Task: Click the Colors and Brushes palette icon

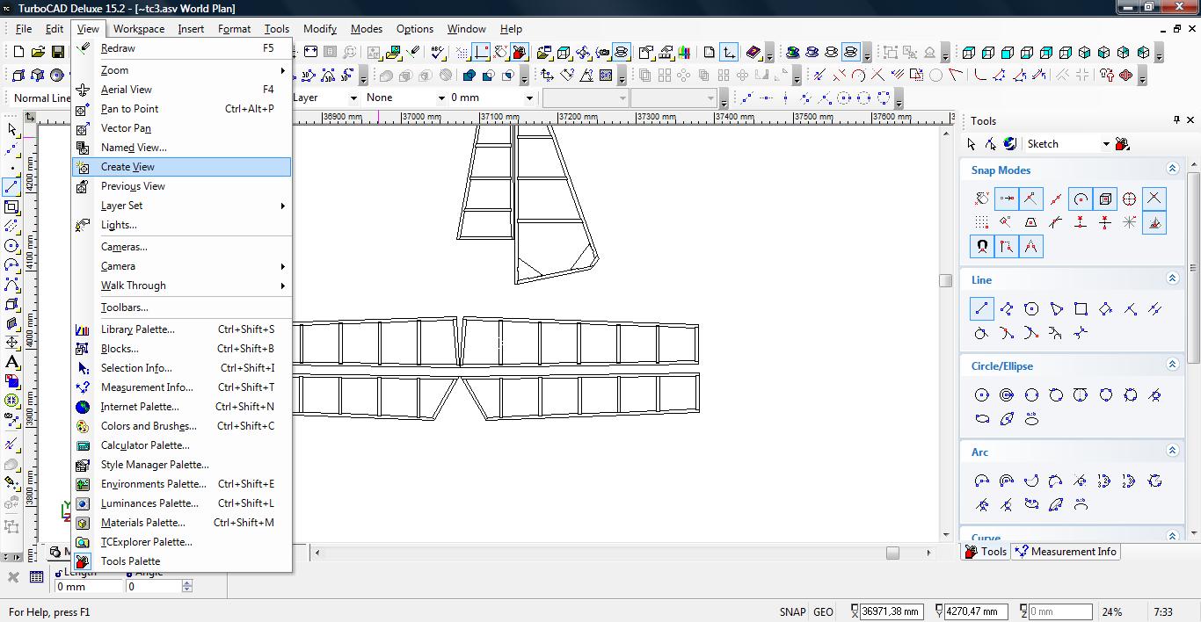Action: (x=83, y=426)
